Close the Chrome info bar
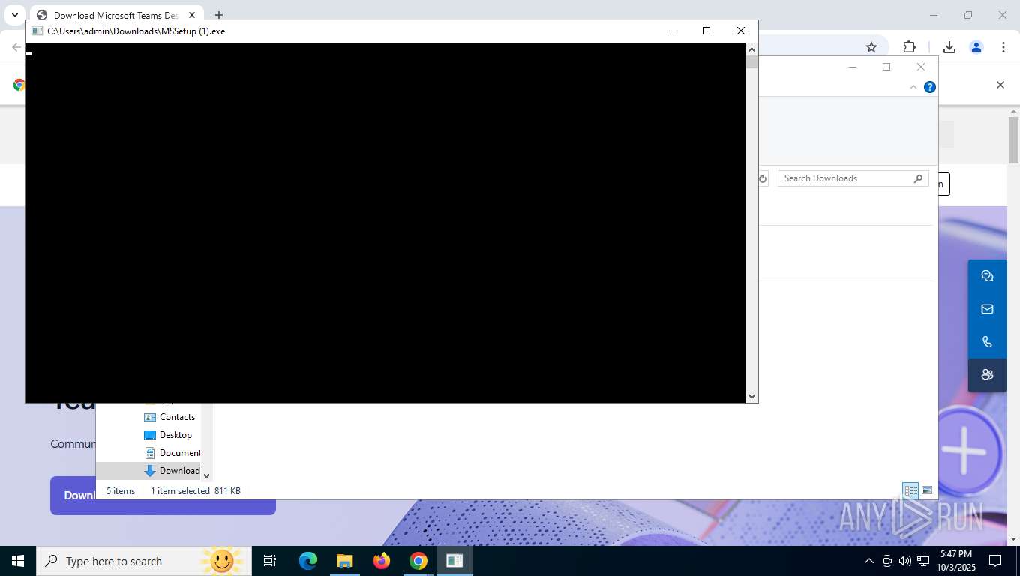The image size is (1020, 576). (1000, 85)
